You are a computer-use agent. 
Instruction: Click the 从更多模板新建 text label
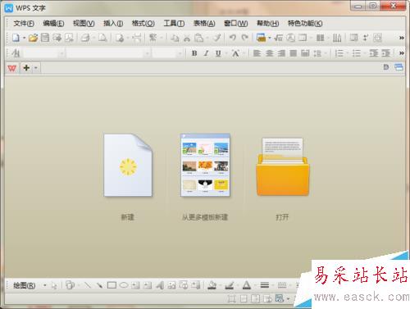(205, 217)
